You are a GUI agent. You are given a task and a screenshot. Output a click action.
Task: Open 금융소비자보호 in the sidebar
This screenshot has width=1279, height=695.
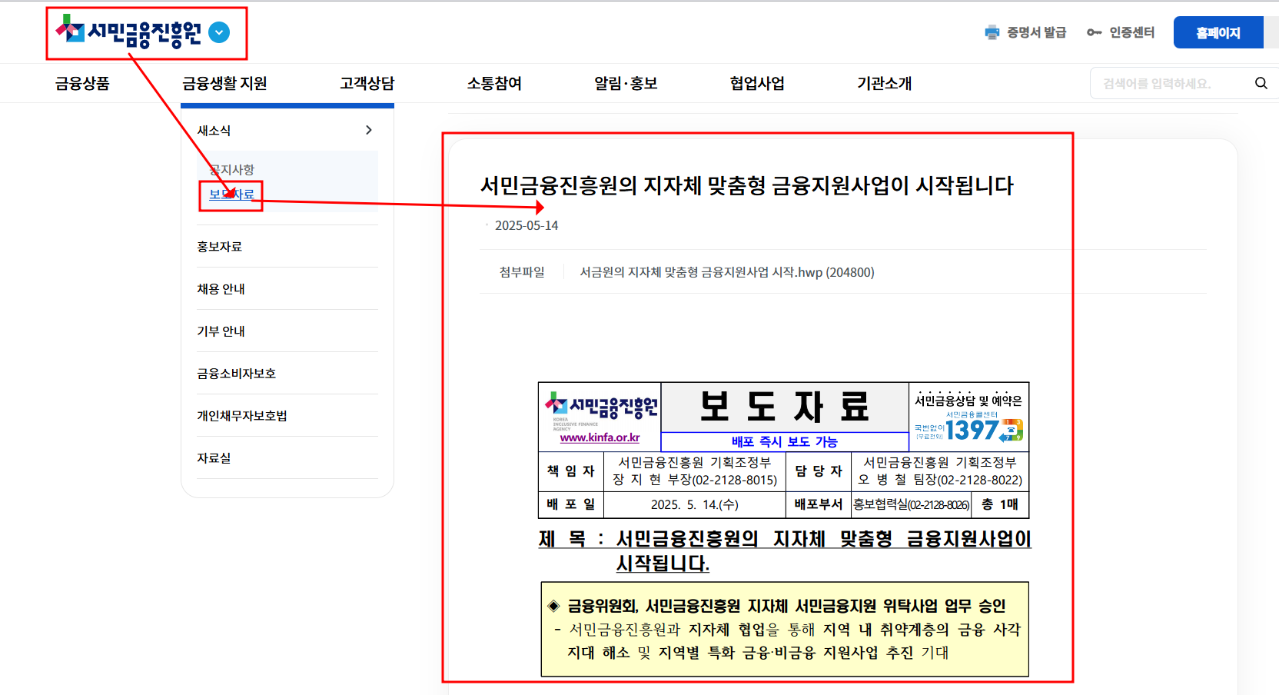click(x=236, y=374)
